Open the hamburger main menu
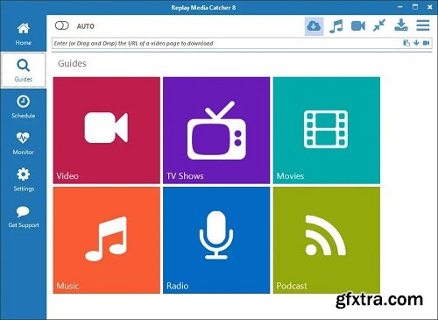The width and height of the screenshot is (438, 320). (x=423, y=25)
